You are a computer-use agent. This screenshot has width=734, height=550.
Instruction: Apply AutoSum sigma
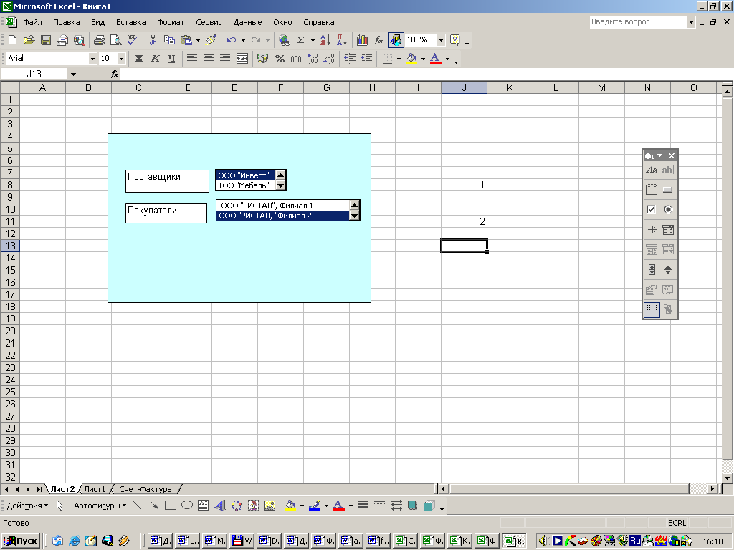(x=300, y=40)
